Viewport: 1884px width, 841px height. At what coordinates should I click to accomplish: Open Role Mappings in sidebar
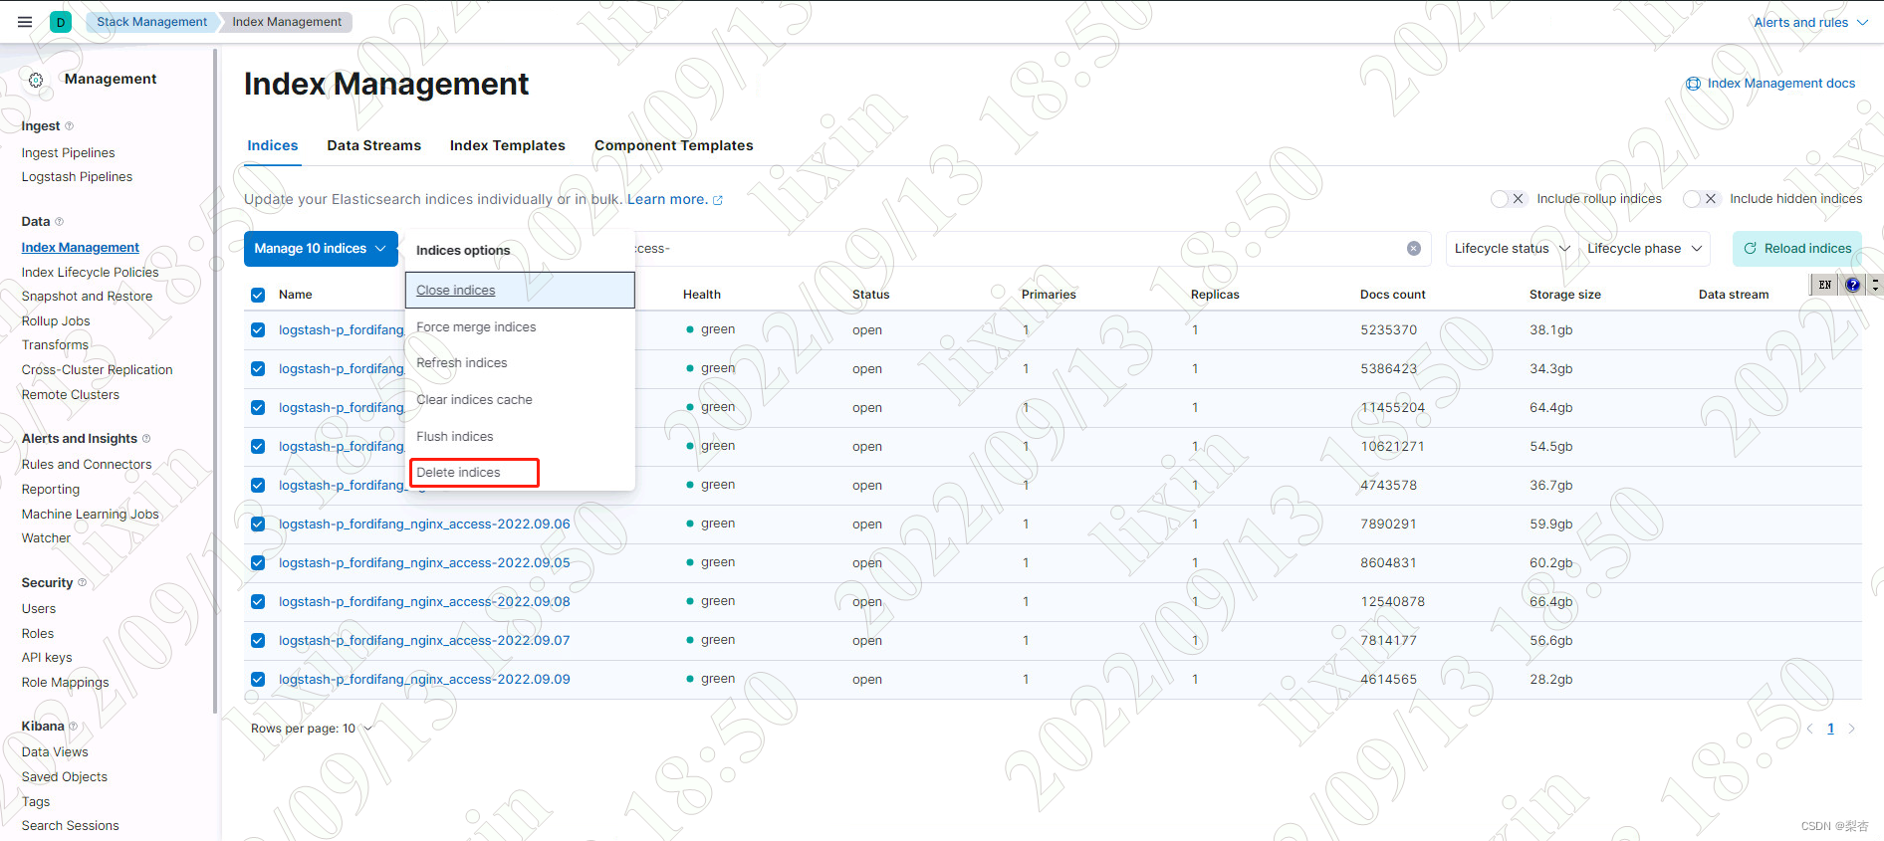pyautogui.click(x=66, y=683)
